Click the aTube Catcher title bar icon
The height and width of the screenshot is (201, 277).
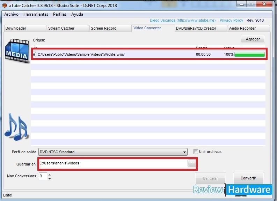[x=5, y=6]
